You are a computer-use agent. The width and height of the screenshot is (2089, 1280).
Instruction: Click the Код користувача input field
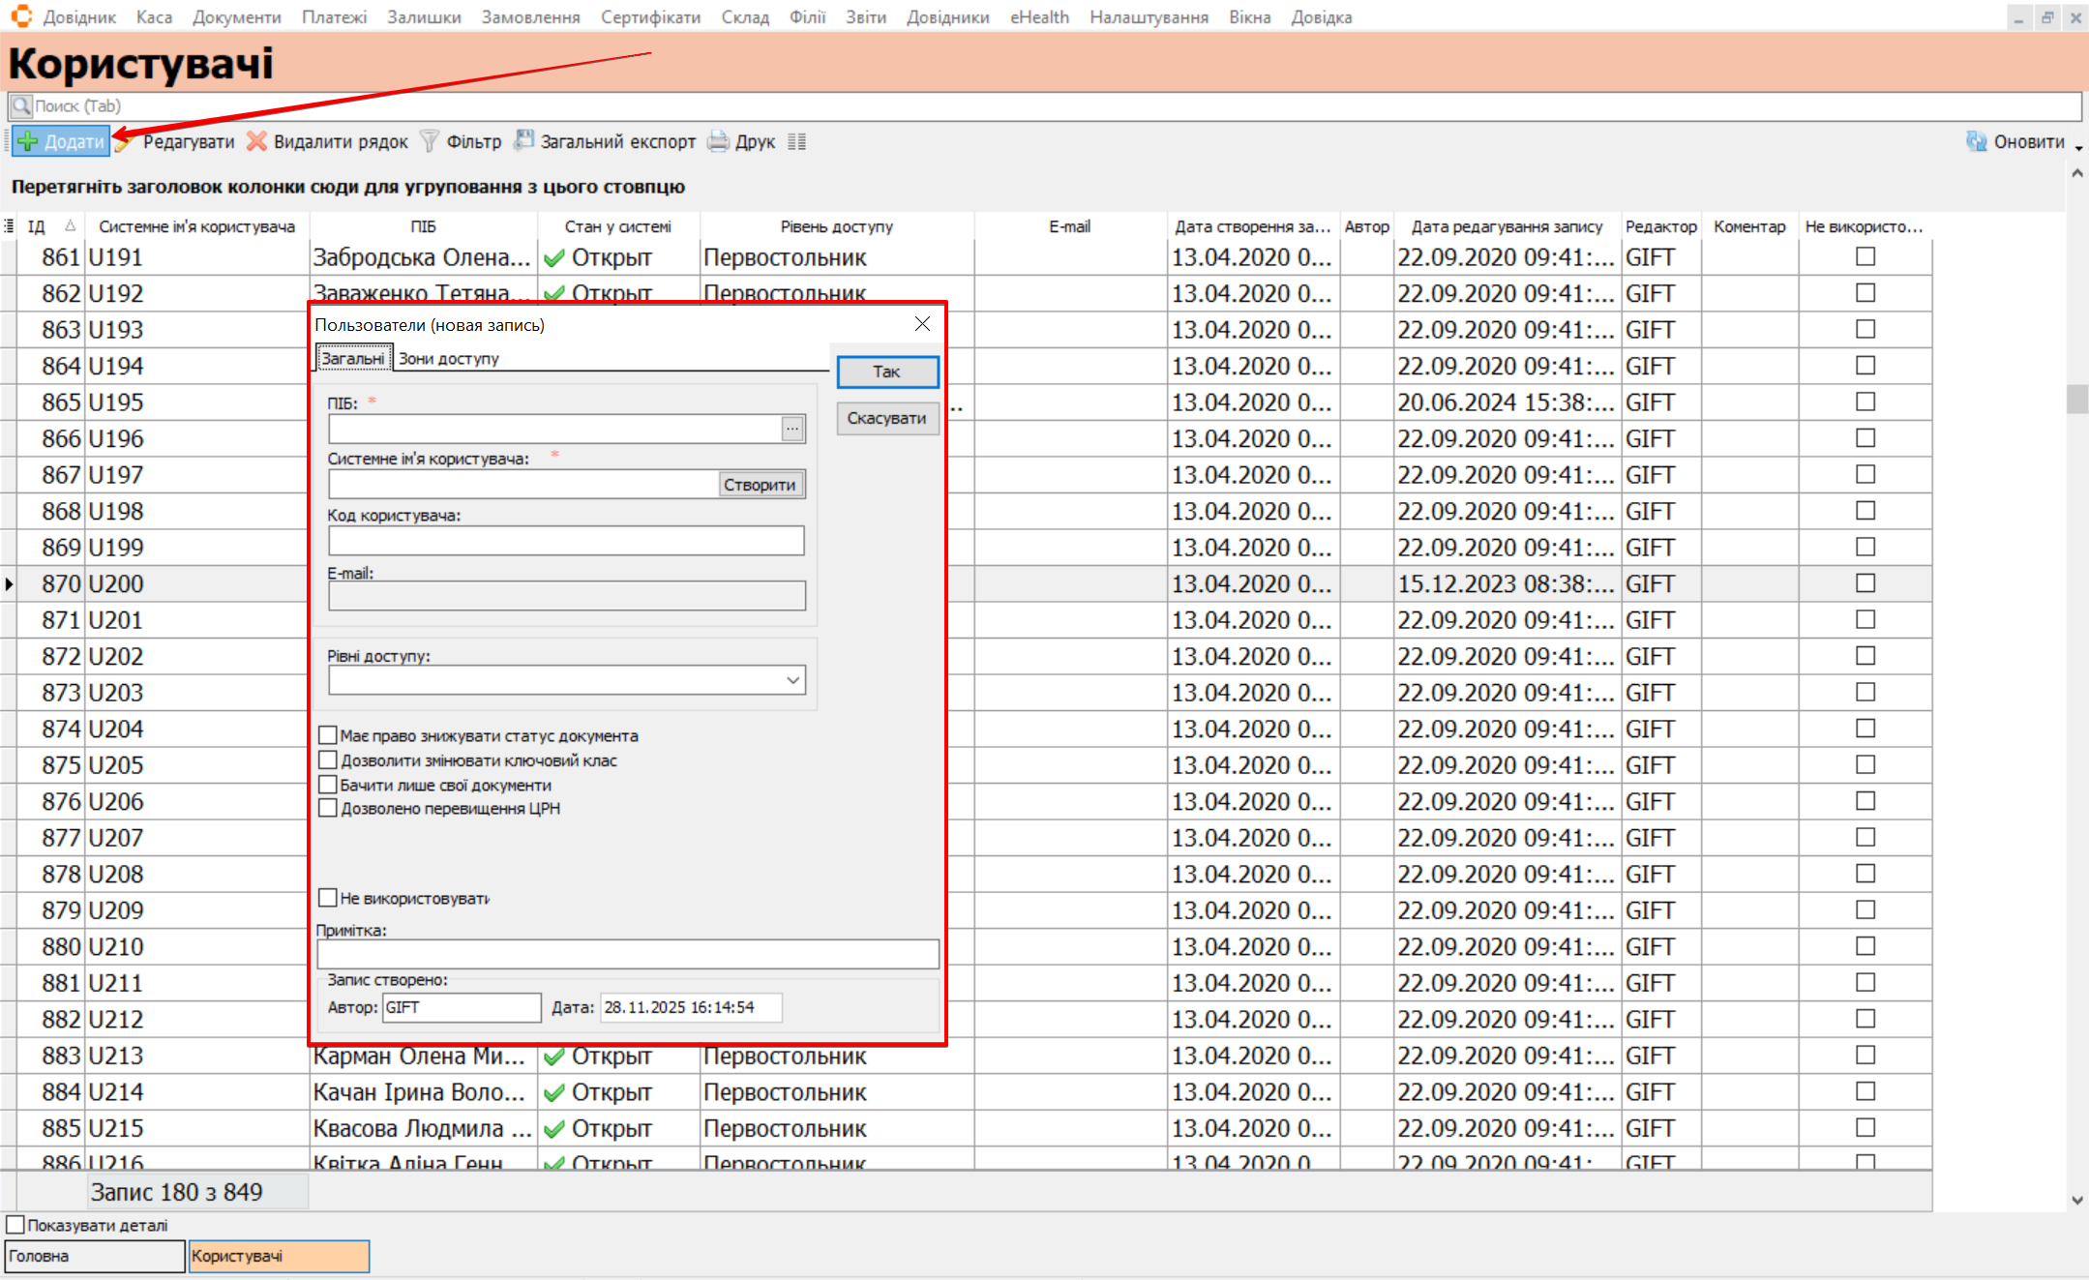click(x=566, y=540)
